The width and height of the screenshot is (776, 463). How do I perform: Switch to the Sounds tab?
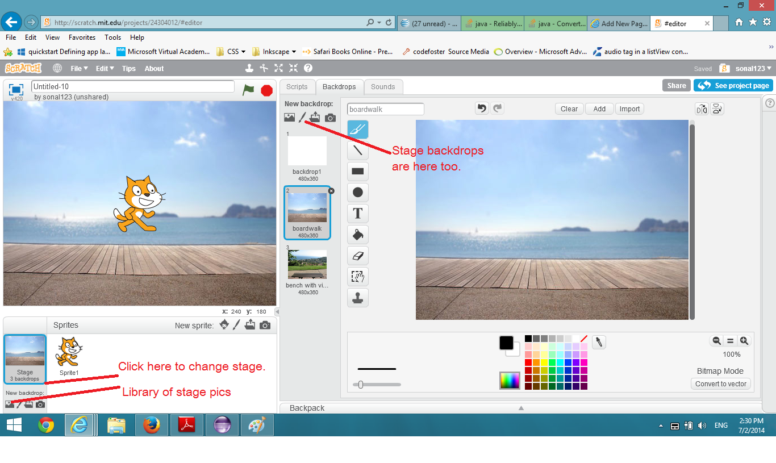click(x=383, y=87)
